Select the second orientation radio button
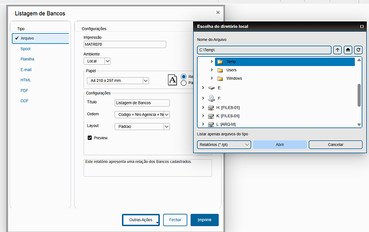This screenshot has height=232, width=369. tap(184, 83)
